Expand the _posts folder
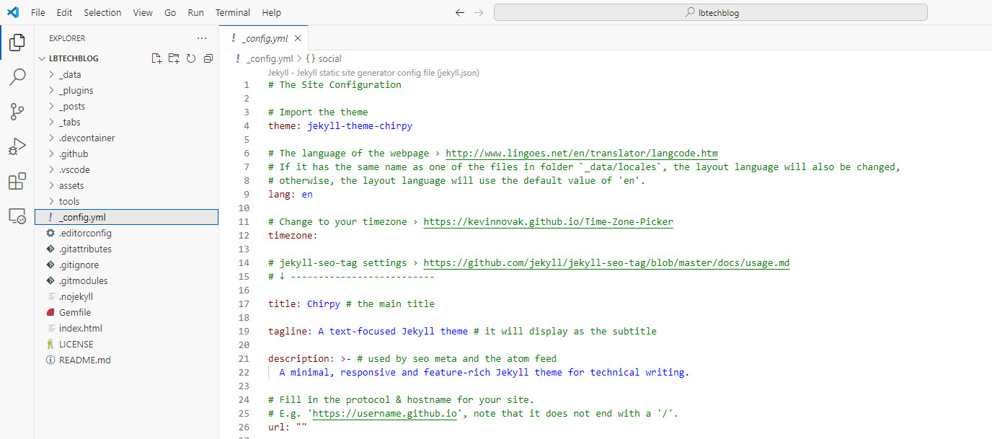Viewport: 992px width, 439px height. [x=72, y=106]
